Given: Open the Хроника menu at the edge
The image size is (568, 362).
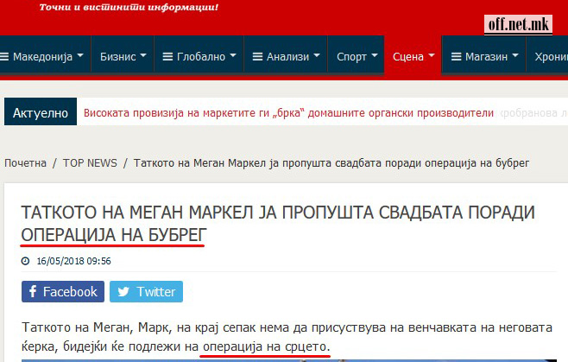Looking at the screenshot, I should [547, 56].
